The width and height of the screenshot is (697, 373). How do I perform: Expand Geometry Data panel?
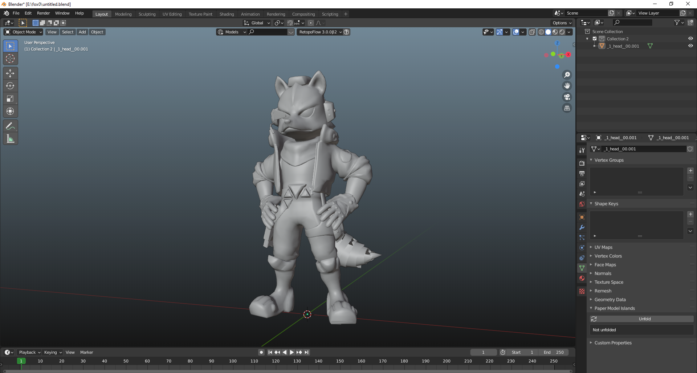tap(610, 300)
